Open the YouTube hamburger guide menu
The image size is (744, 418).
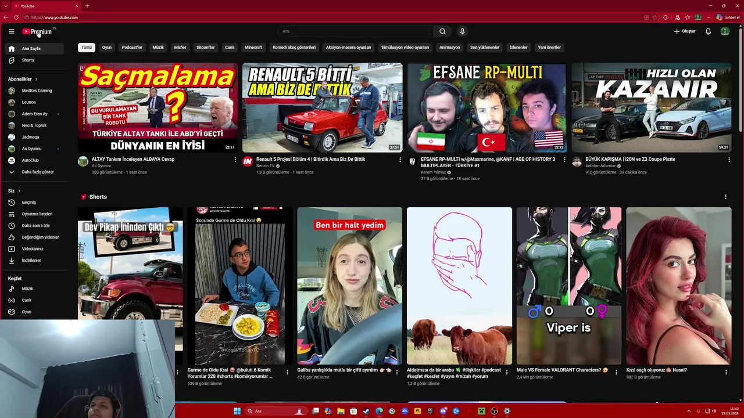[11, 31]
